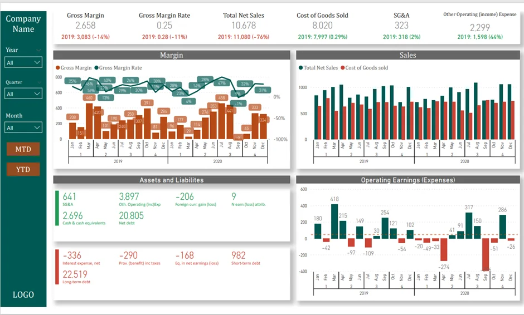Click the 20,805 Net debt value
The height and width of the screenshot is (315, 524).
click(132, 215)
